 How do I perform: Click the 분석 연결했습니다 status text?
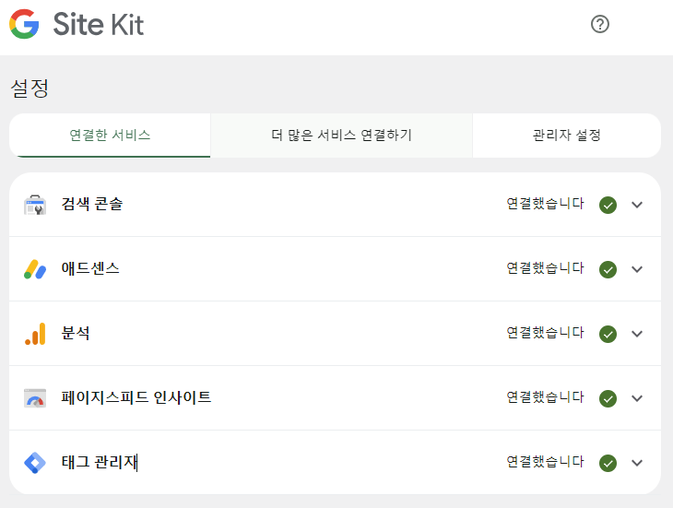(545, 333)
